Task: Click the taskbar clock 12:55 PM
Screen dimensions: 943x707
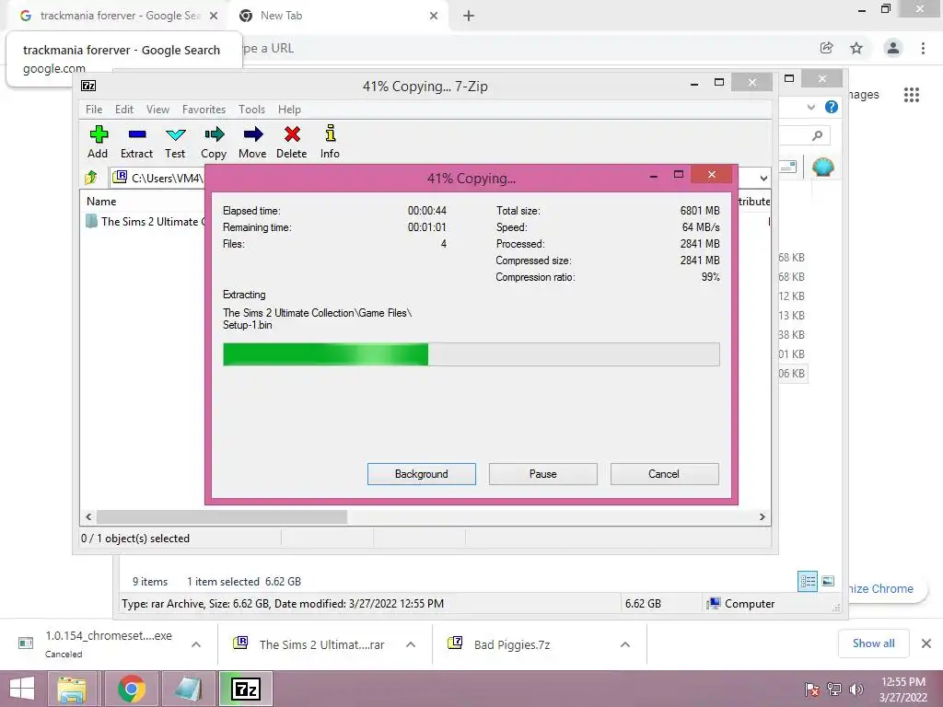Action: point(903,682)
